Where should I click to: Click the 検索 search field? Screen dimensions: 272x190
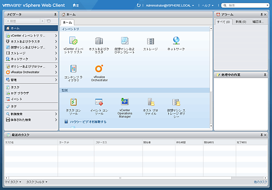pos(247,5)
